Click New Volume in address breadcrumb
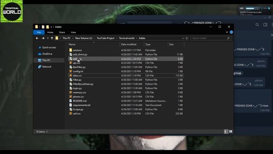This screenshot has height=154, width=273. click(x=84, y=38)
